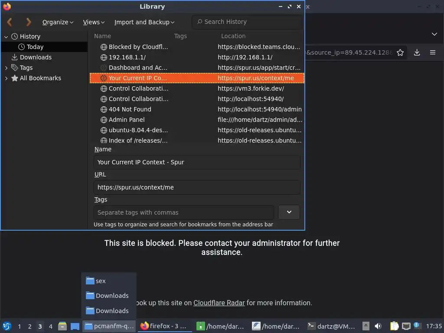Select the ubuntu-8.04.4-des... entry

197,130
